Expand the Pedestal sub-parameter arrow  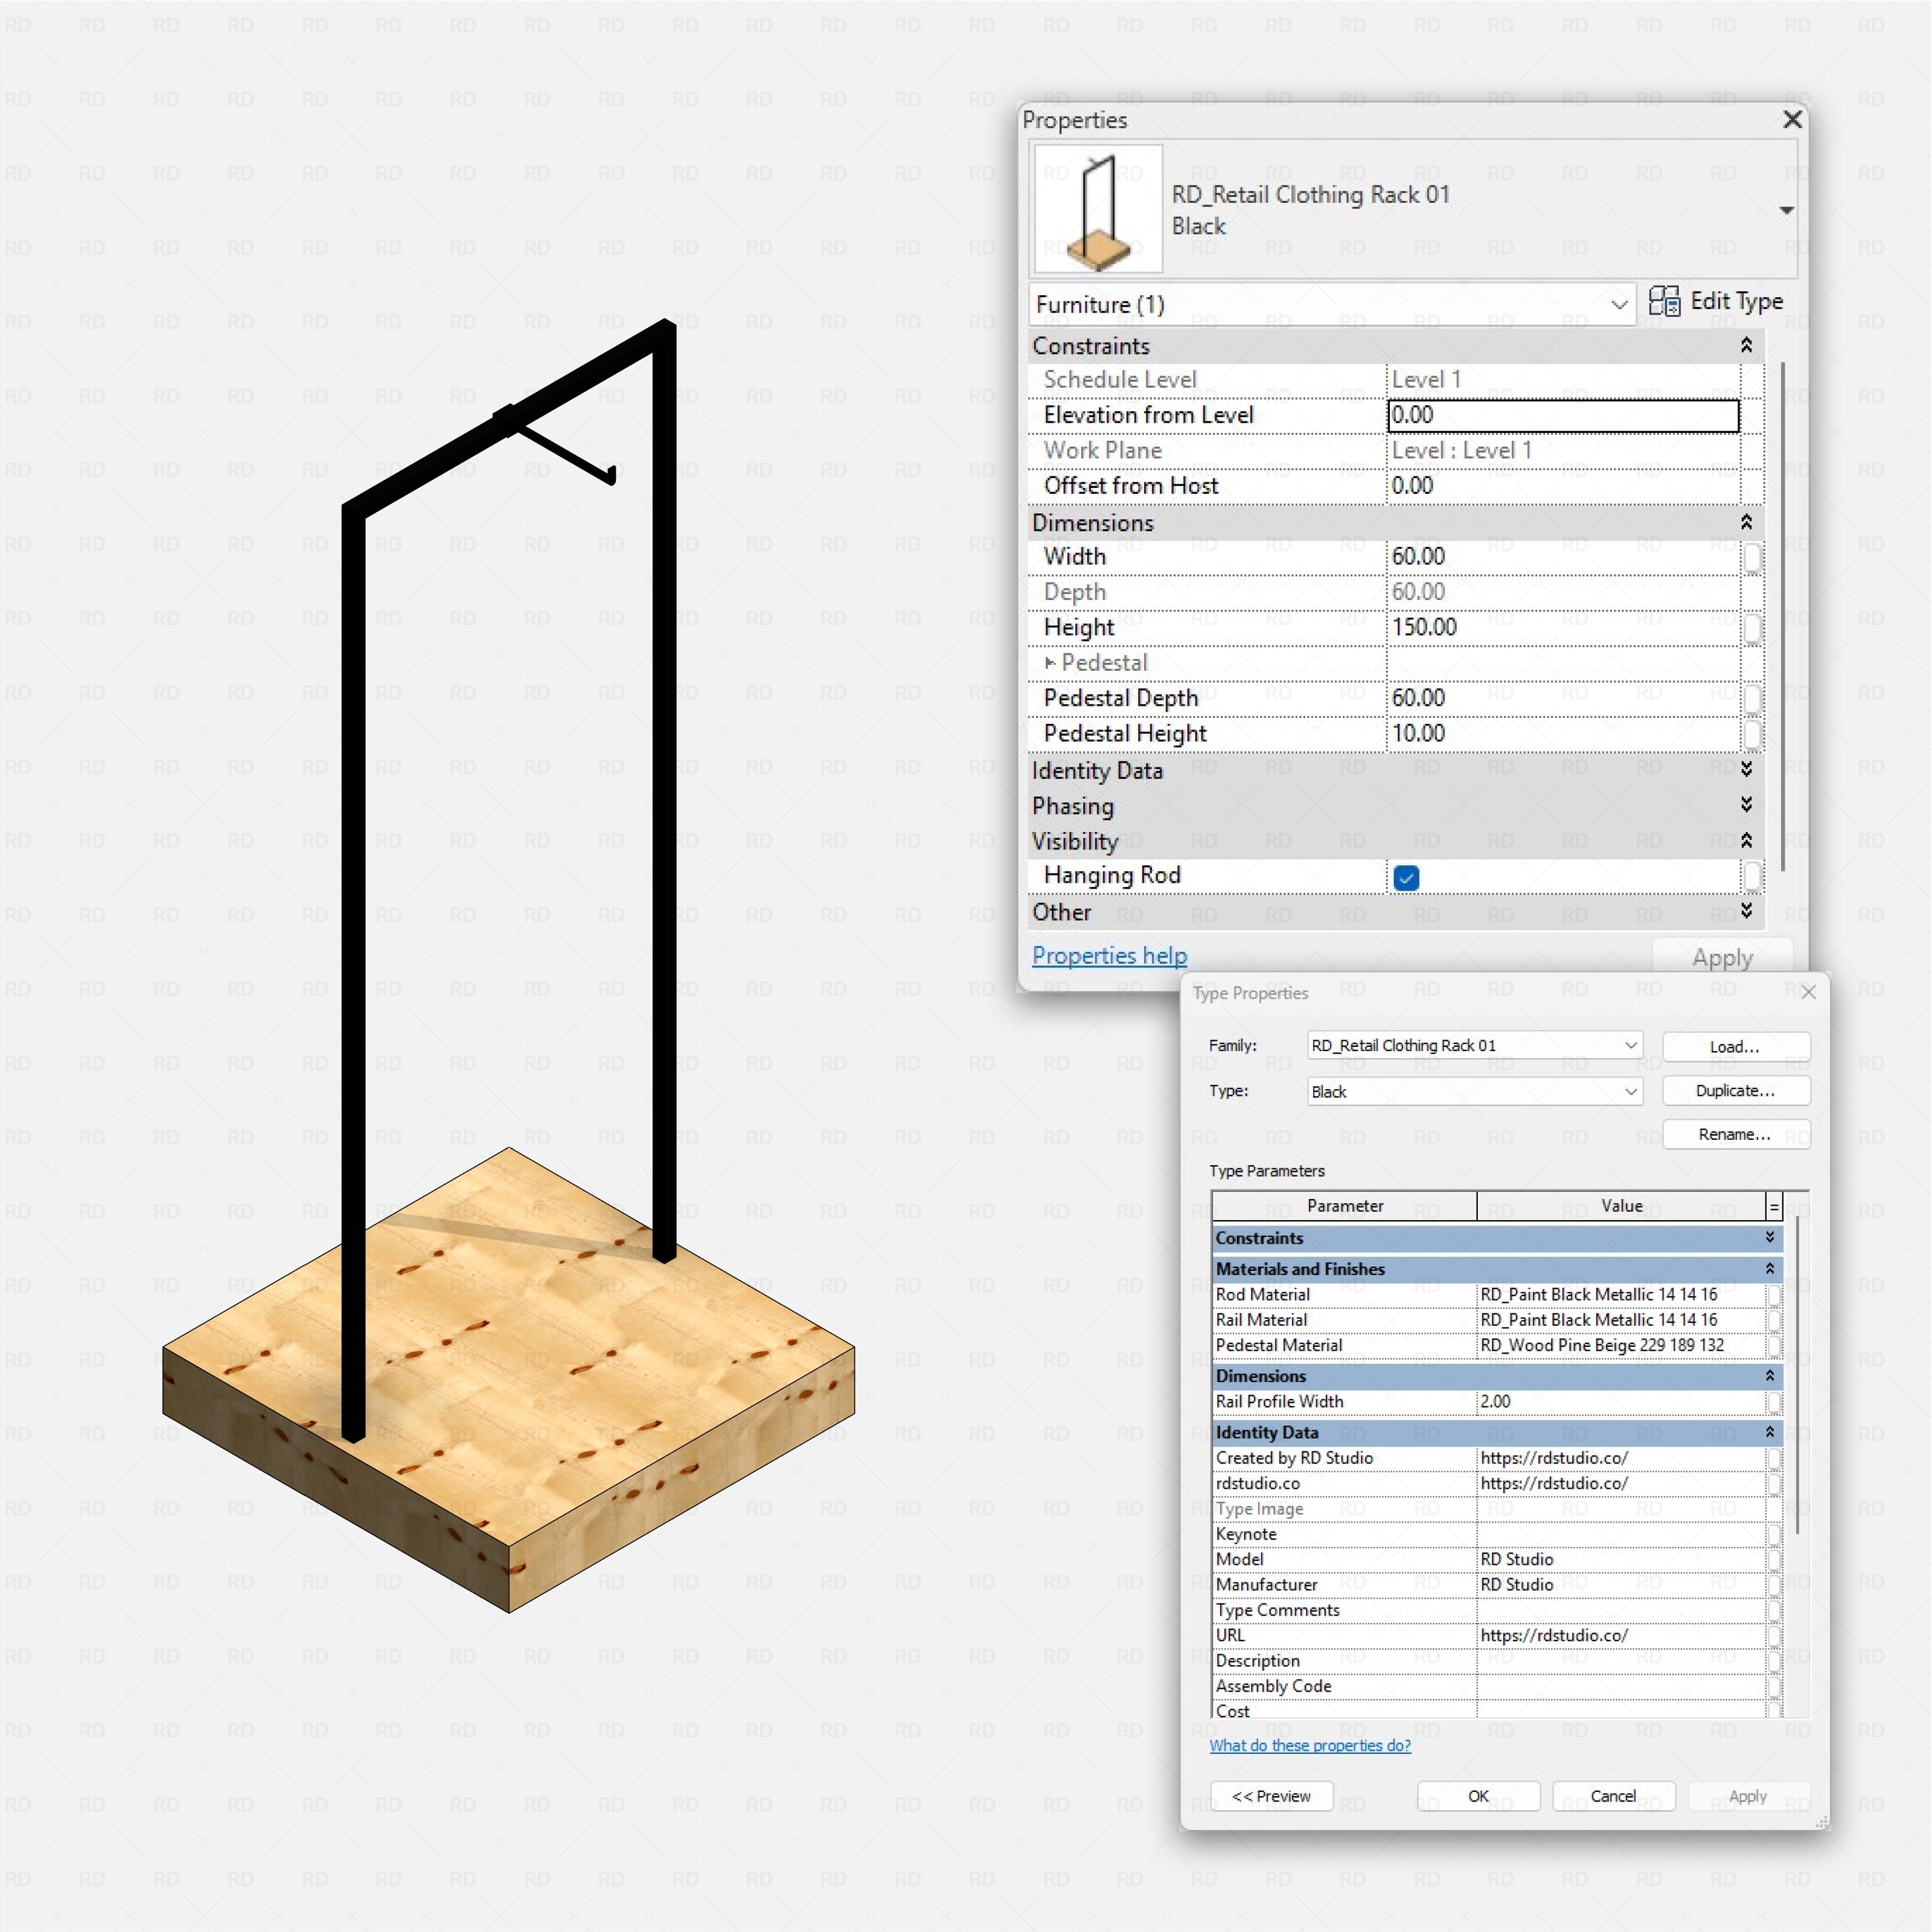(1050, 662)
